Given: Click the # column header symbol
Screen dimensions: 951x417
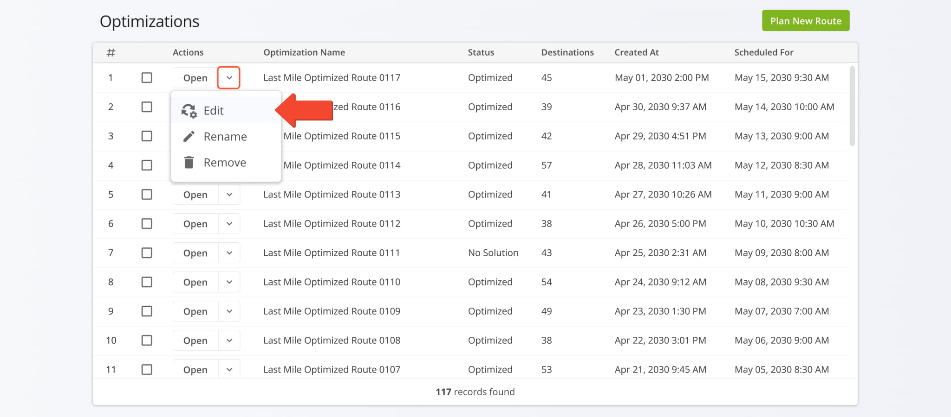Looking at the screenshot, I should (111, 52).
